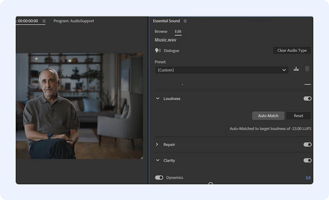Toggle the Dynamics switch
The image size is (329, 200).
click(159, 178)
